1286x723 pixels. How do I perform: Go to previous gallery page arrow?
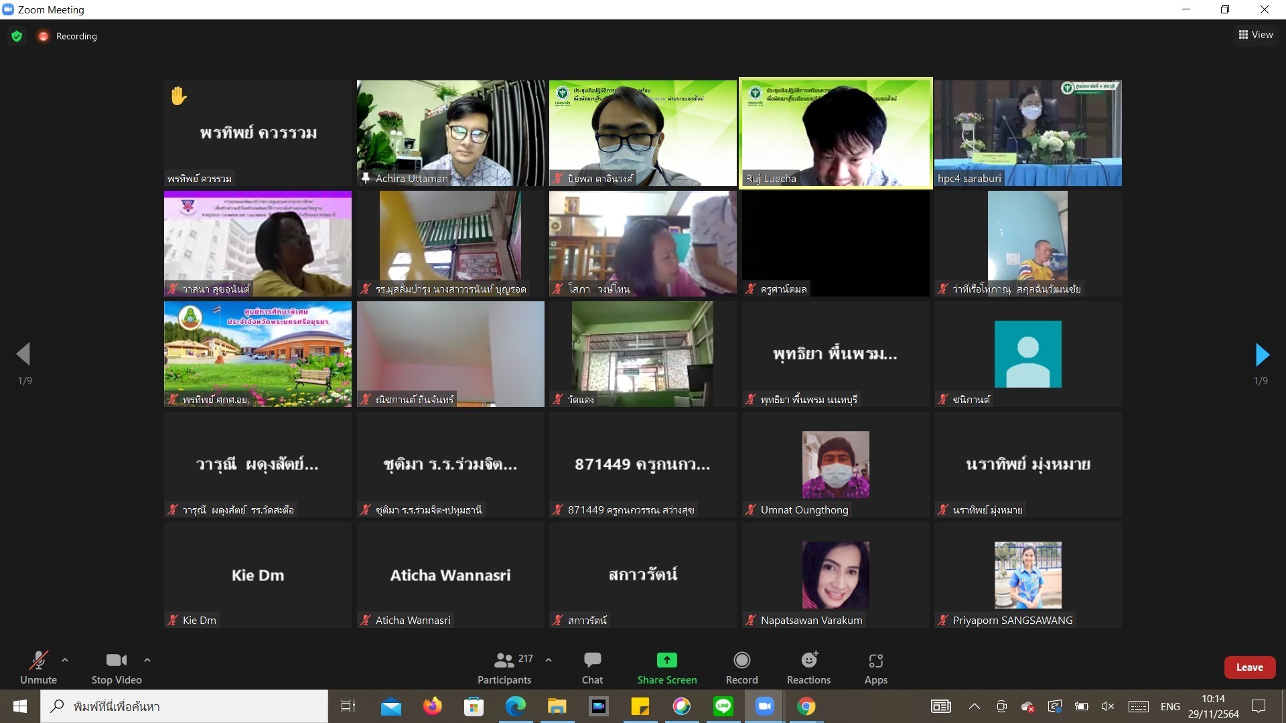[x=24, y=355]
